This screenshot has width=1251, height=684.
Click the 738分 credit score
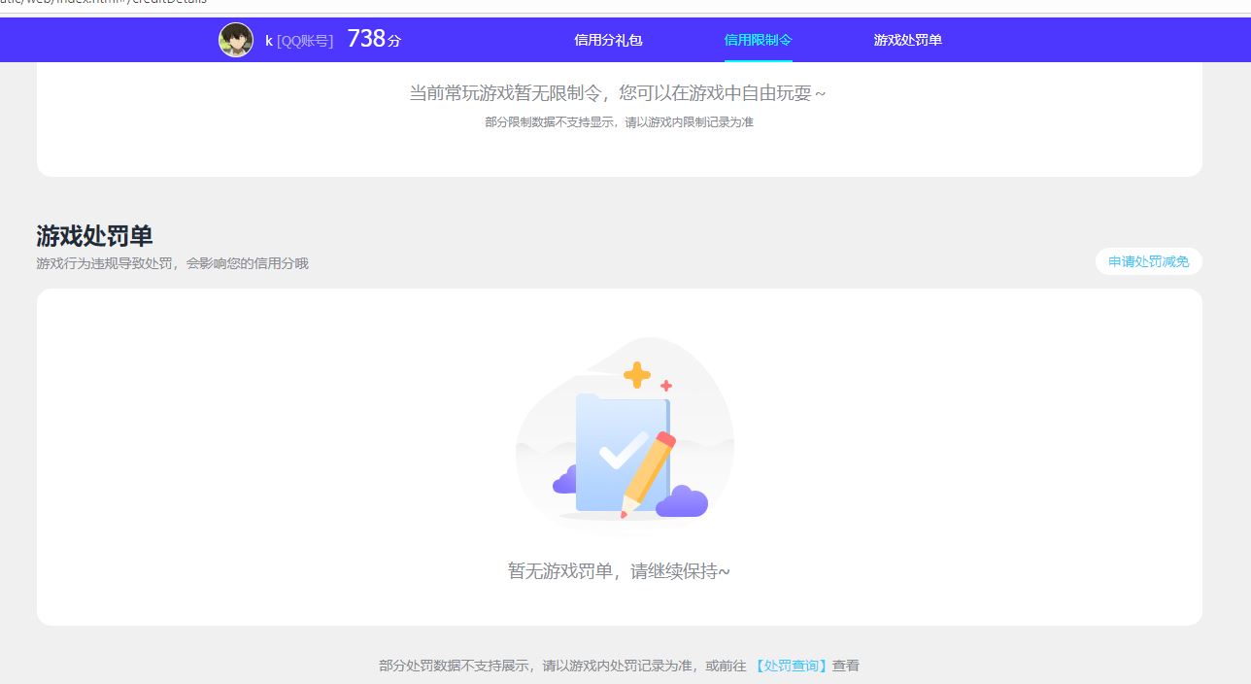click(374, 40)
